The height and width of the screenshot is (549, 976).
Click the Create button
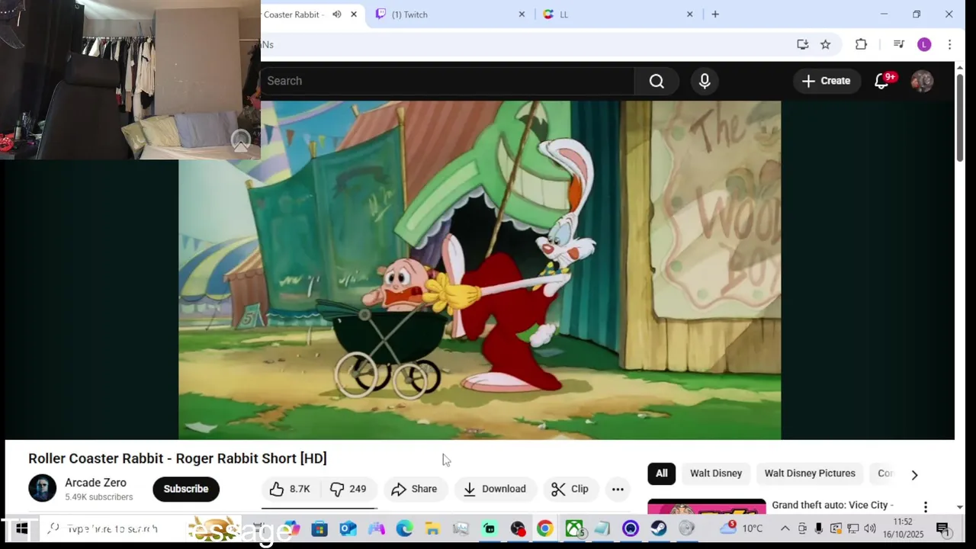[827, 81]
